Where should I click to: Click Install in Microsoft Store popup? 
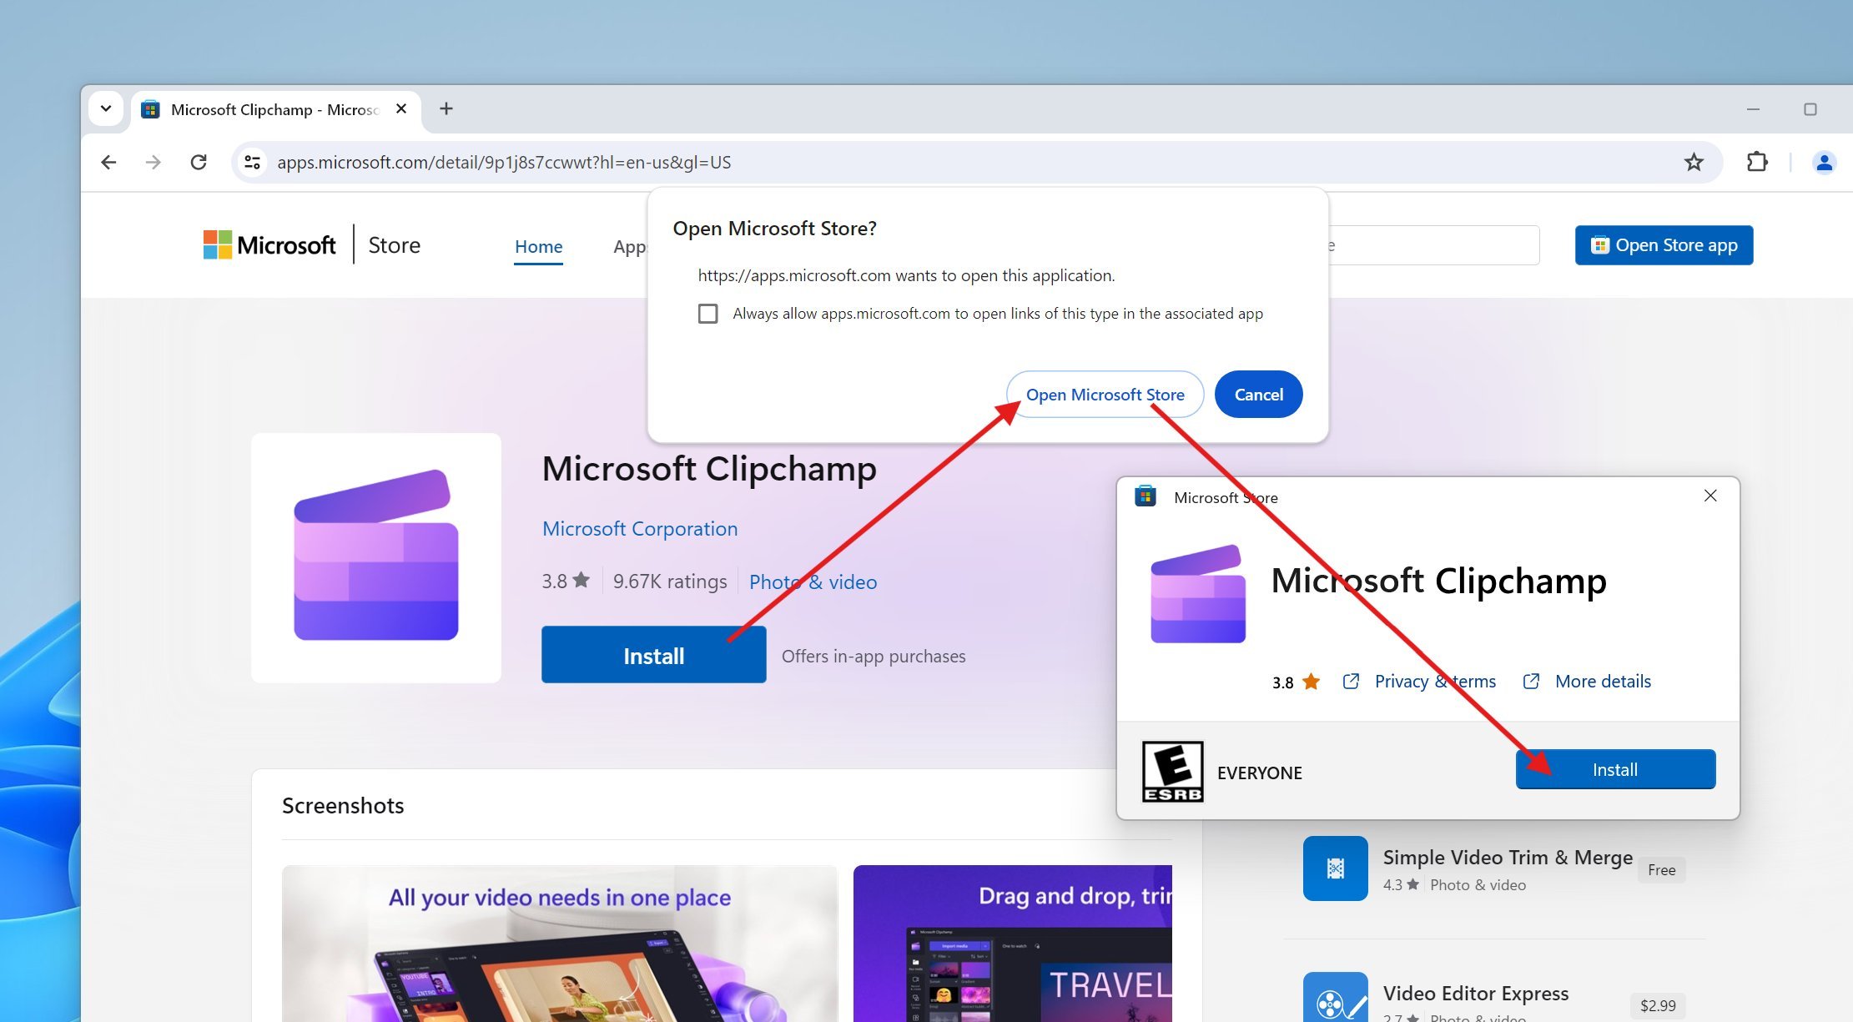click(1614, 769)
